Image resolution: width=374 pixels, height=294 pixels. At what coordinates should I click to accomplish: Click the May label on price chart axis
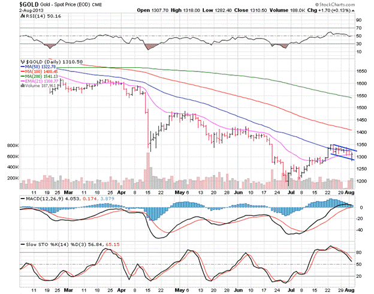click(x=180, y=193)
